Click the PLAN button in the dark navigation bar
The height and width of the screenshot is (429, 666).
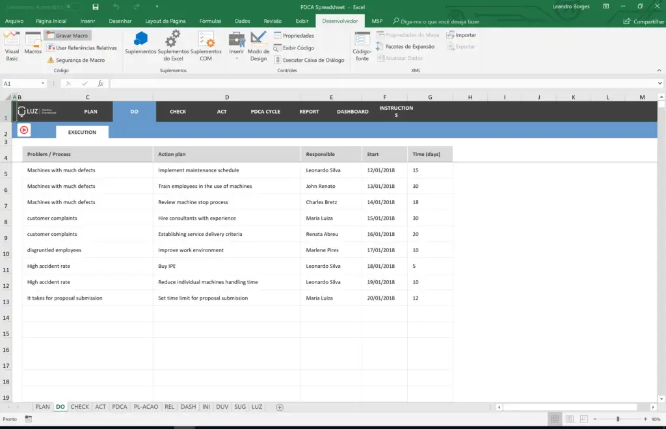90,112
